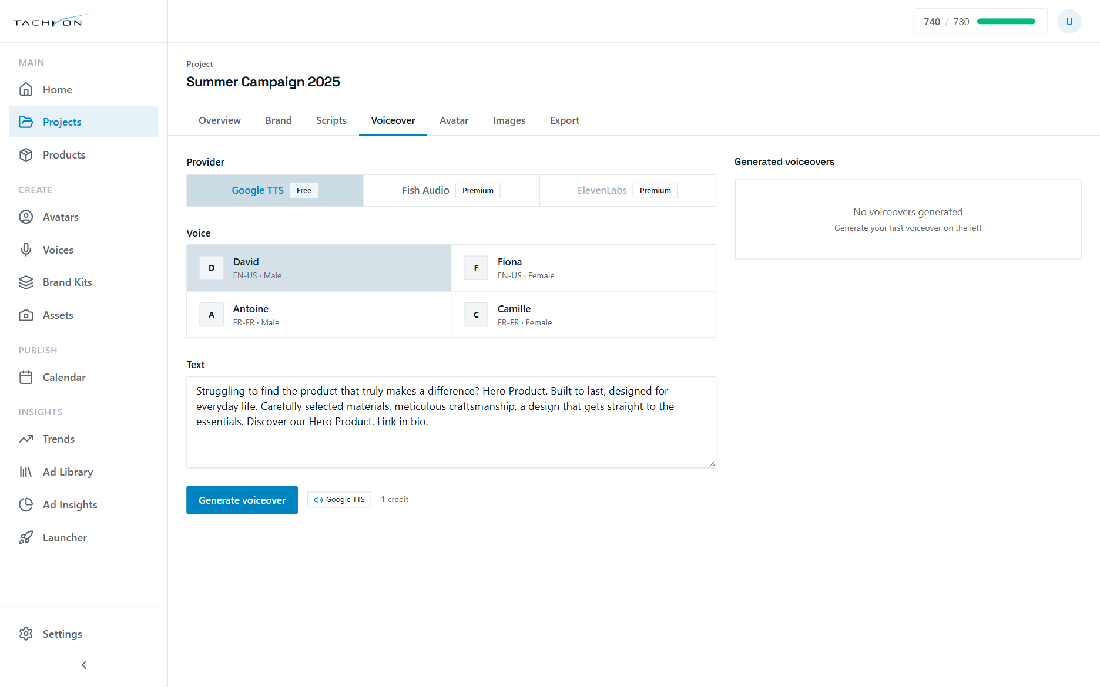Click the Settings gear icon
The height and width of the screenshot is (687, 1100).
26,634
